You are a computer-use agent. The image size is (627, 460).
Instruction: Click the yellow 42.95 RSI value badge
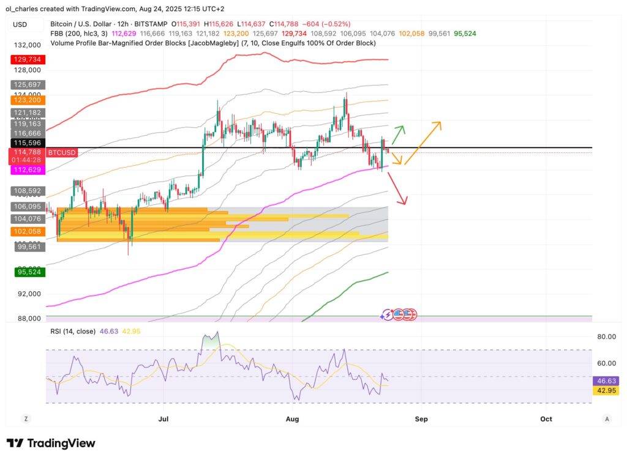tap(605, 390)
